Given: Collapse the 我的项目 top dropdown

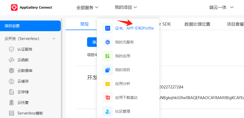Looking at the screenshot, I should pos(126,7).
